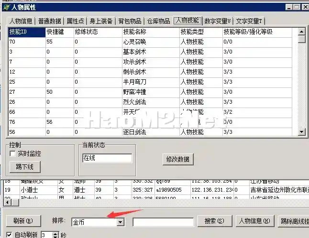Screen dimensions: 309x238
Task: Click the 当前状态 field showing 在线
Action: click(x=107, y=158)
